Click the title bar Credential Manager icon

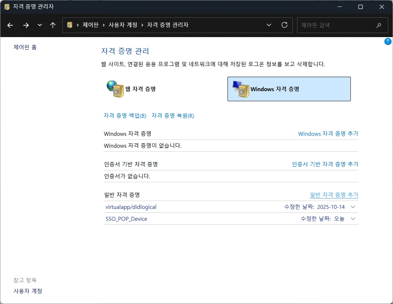coord(7,7)
